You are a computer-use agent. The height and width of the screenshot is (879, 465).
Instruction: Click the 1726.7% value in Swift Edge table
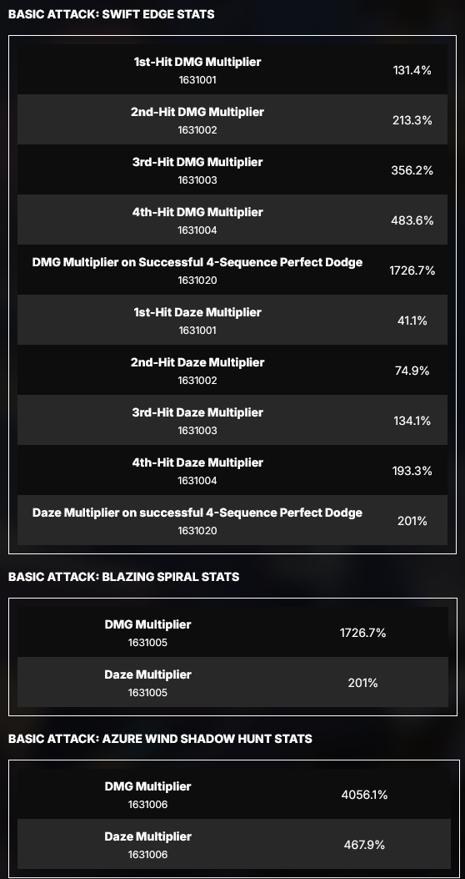coord(412,270)
